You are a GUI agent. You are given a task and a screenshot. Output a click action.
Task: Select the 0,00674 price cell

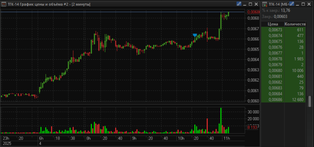[273, 36]
